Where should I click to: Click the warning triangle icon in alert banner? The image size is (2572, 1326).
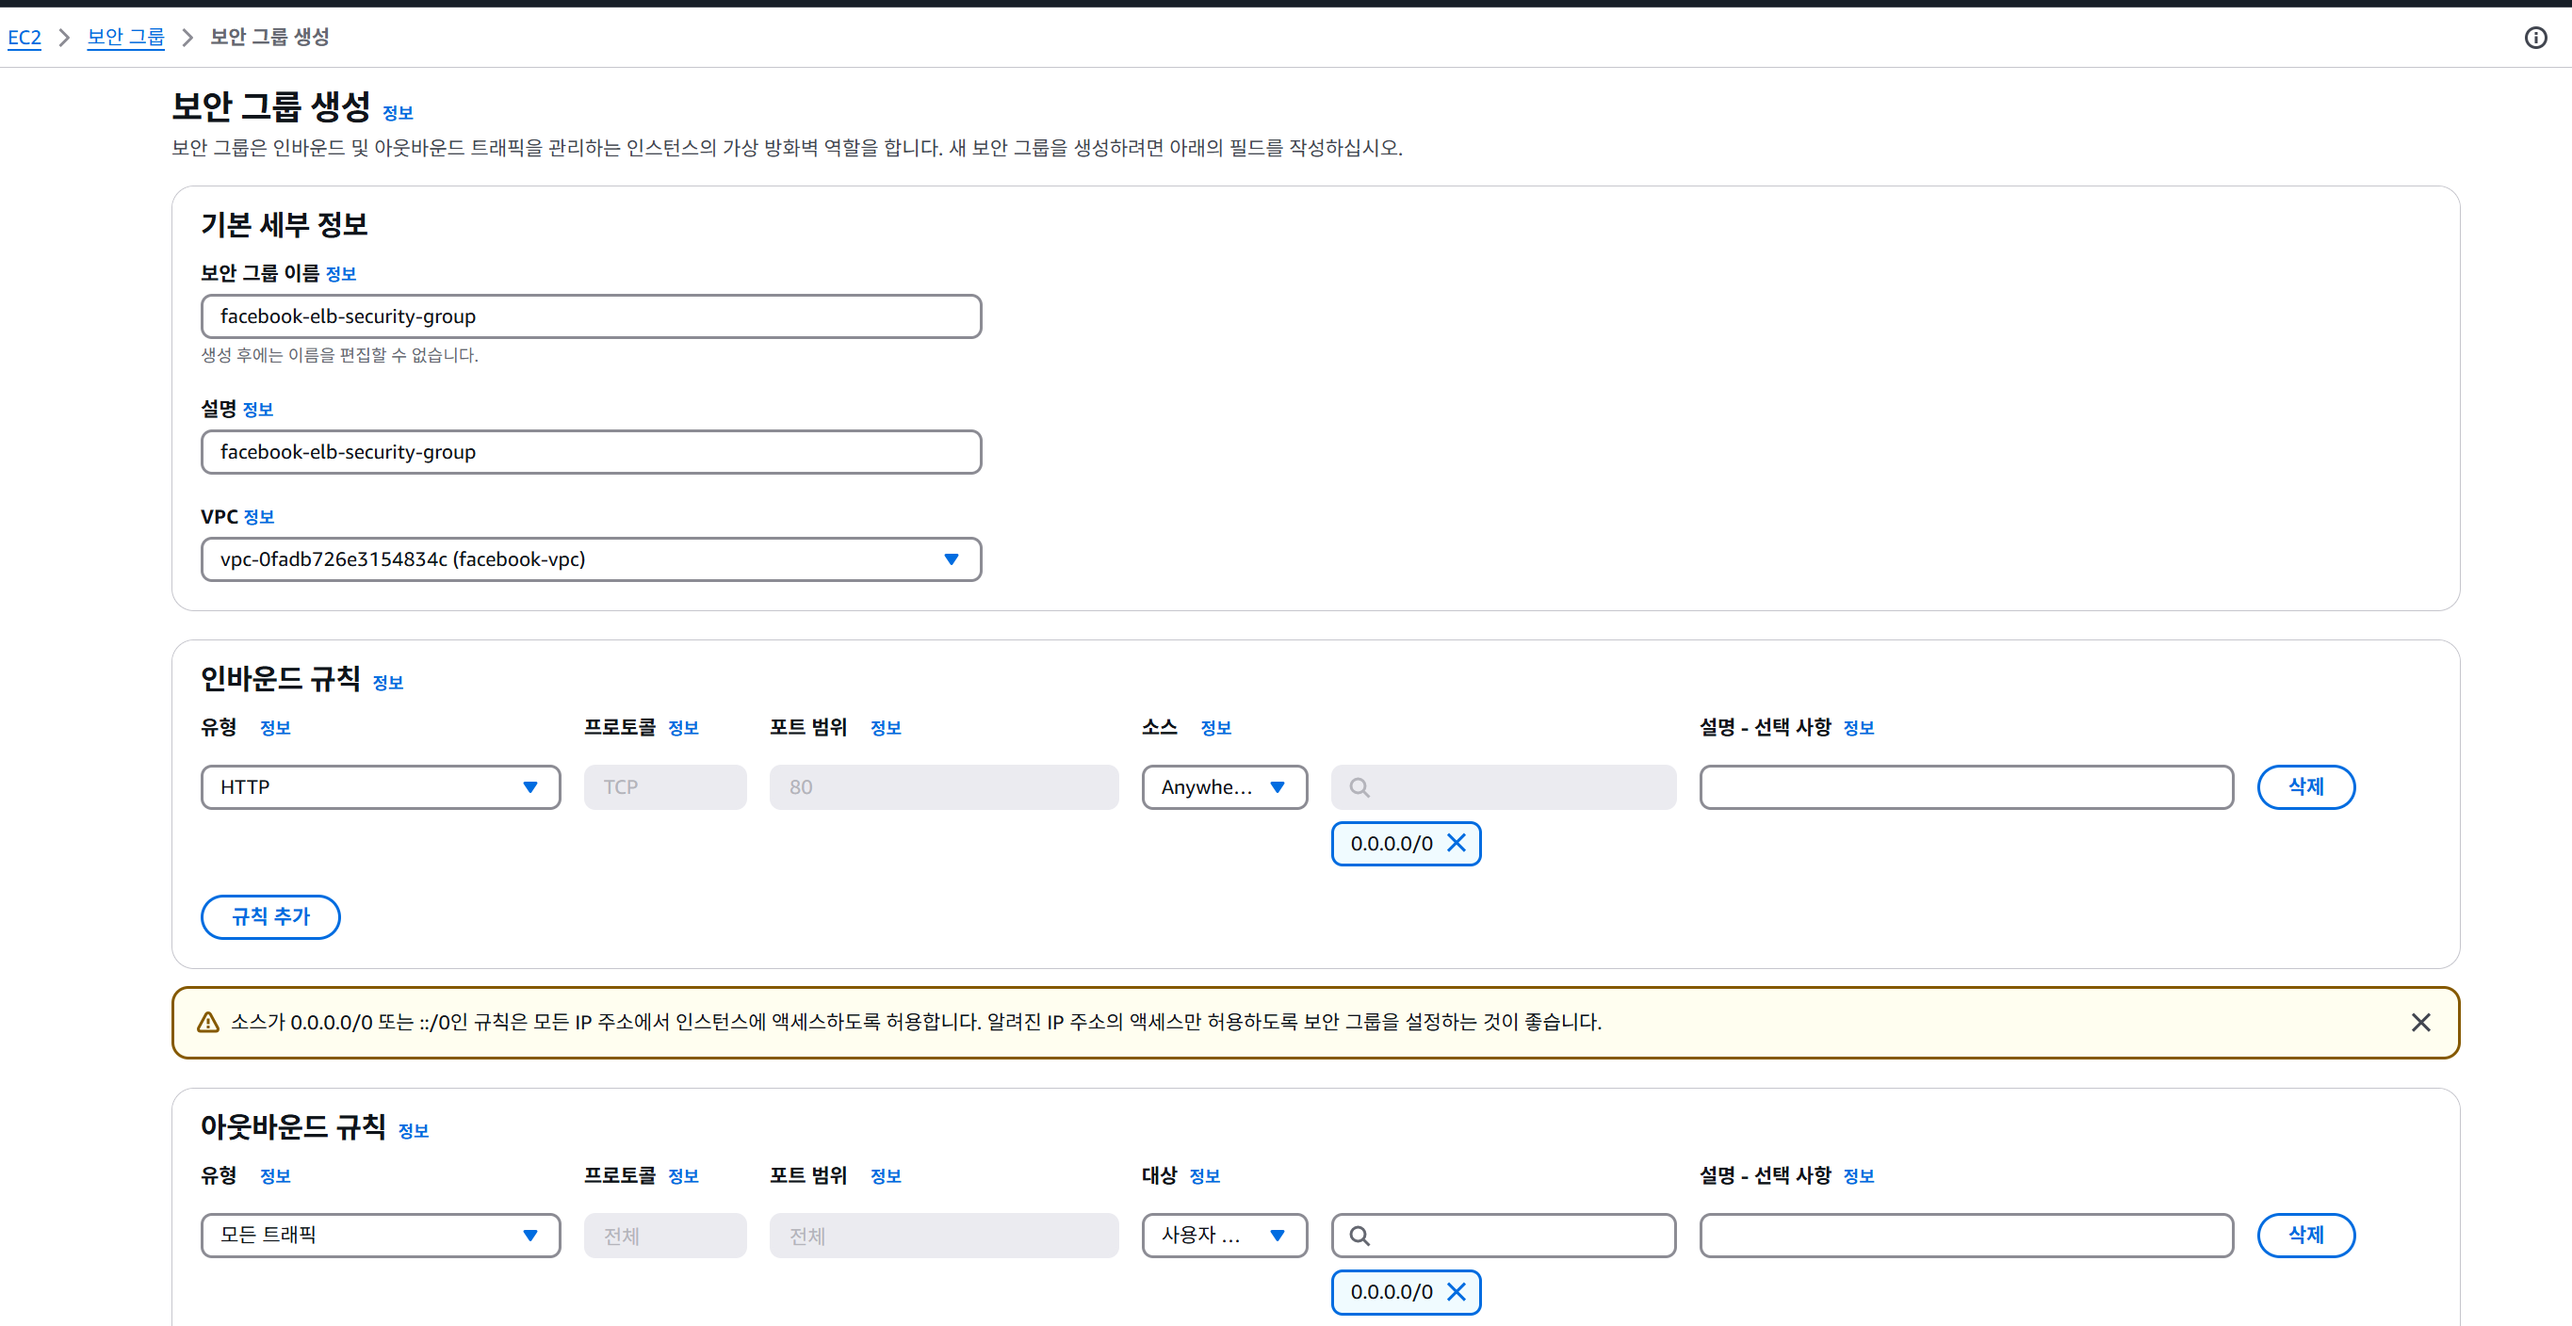click(207, 1022)
